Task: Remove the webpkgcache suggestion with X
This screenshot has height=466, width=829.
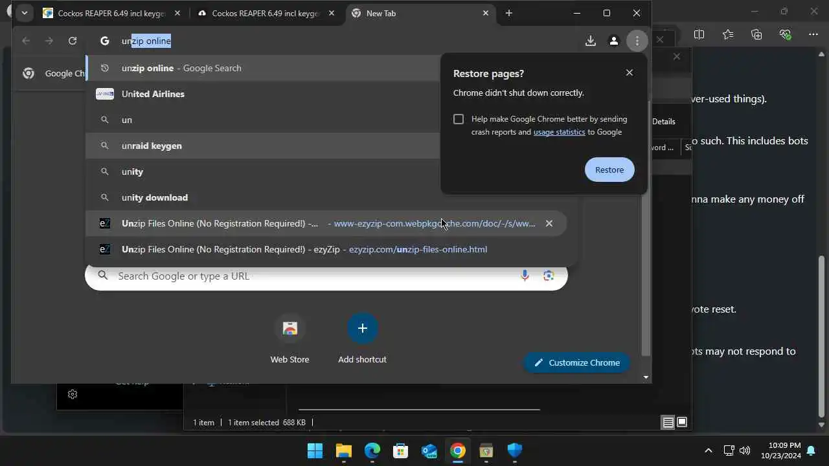Action: pyautogui.click(x=549, y=223)
